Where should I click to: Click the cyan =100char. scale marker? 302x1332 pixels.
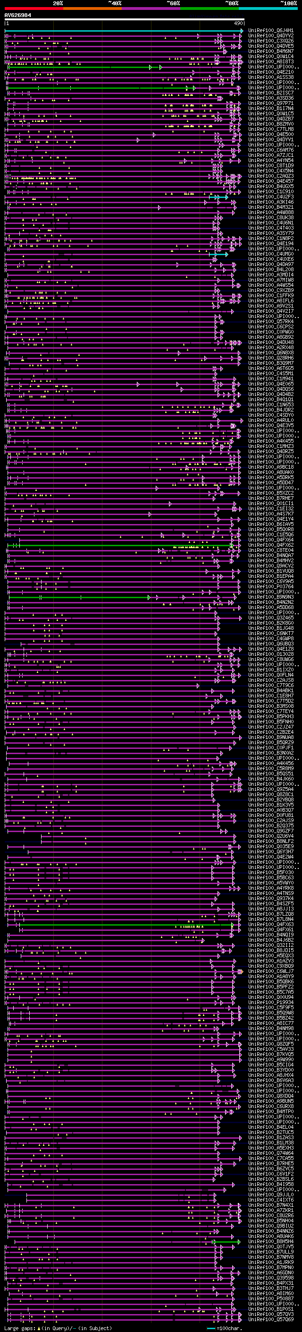210,1328
